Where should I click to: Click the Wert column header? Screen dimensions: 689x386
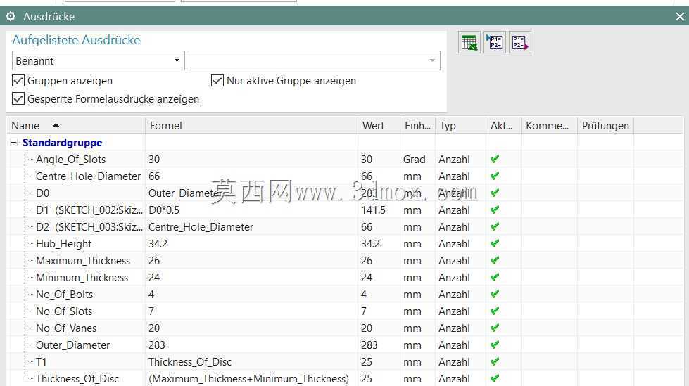point(379,126)
